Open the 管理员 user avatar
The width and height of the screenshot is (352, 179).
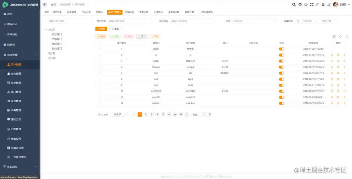coord(336,5)
